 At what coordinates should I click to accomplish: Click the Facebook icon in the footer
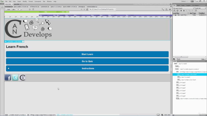(x=8, y=78)
